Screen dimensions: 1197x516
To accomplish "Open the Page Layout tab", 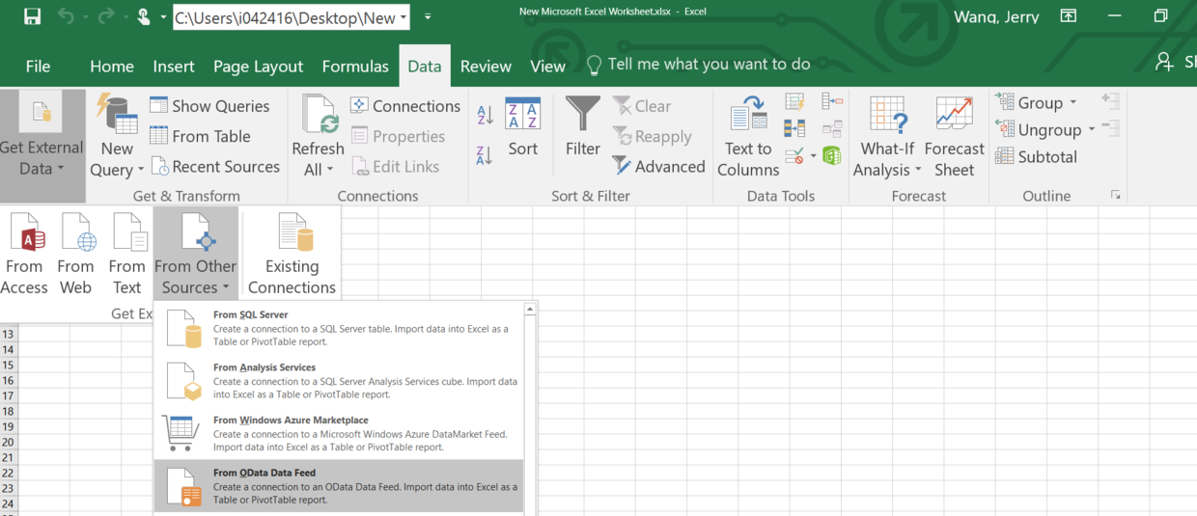I will (258, 67).
